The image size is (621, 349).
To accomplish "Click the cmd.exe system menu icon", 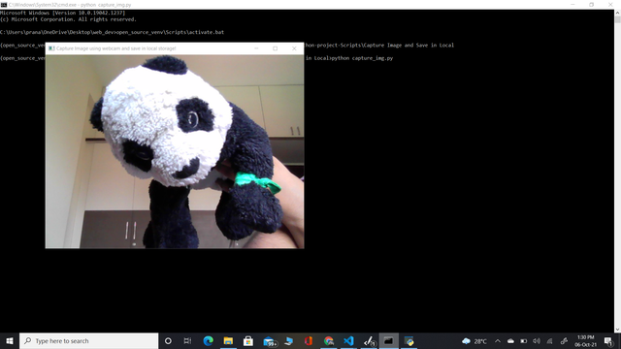I will 4,5.
